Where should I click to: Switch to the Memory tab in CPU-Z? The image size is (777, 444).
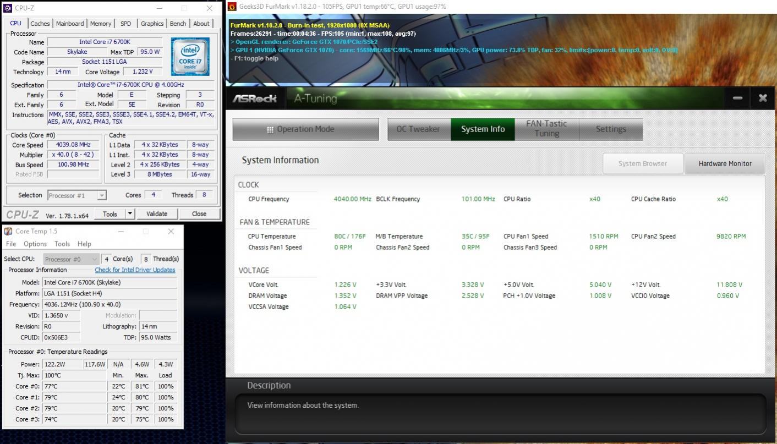coord(101,24)
